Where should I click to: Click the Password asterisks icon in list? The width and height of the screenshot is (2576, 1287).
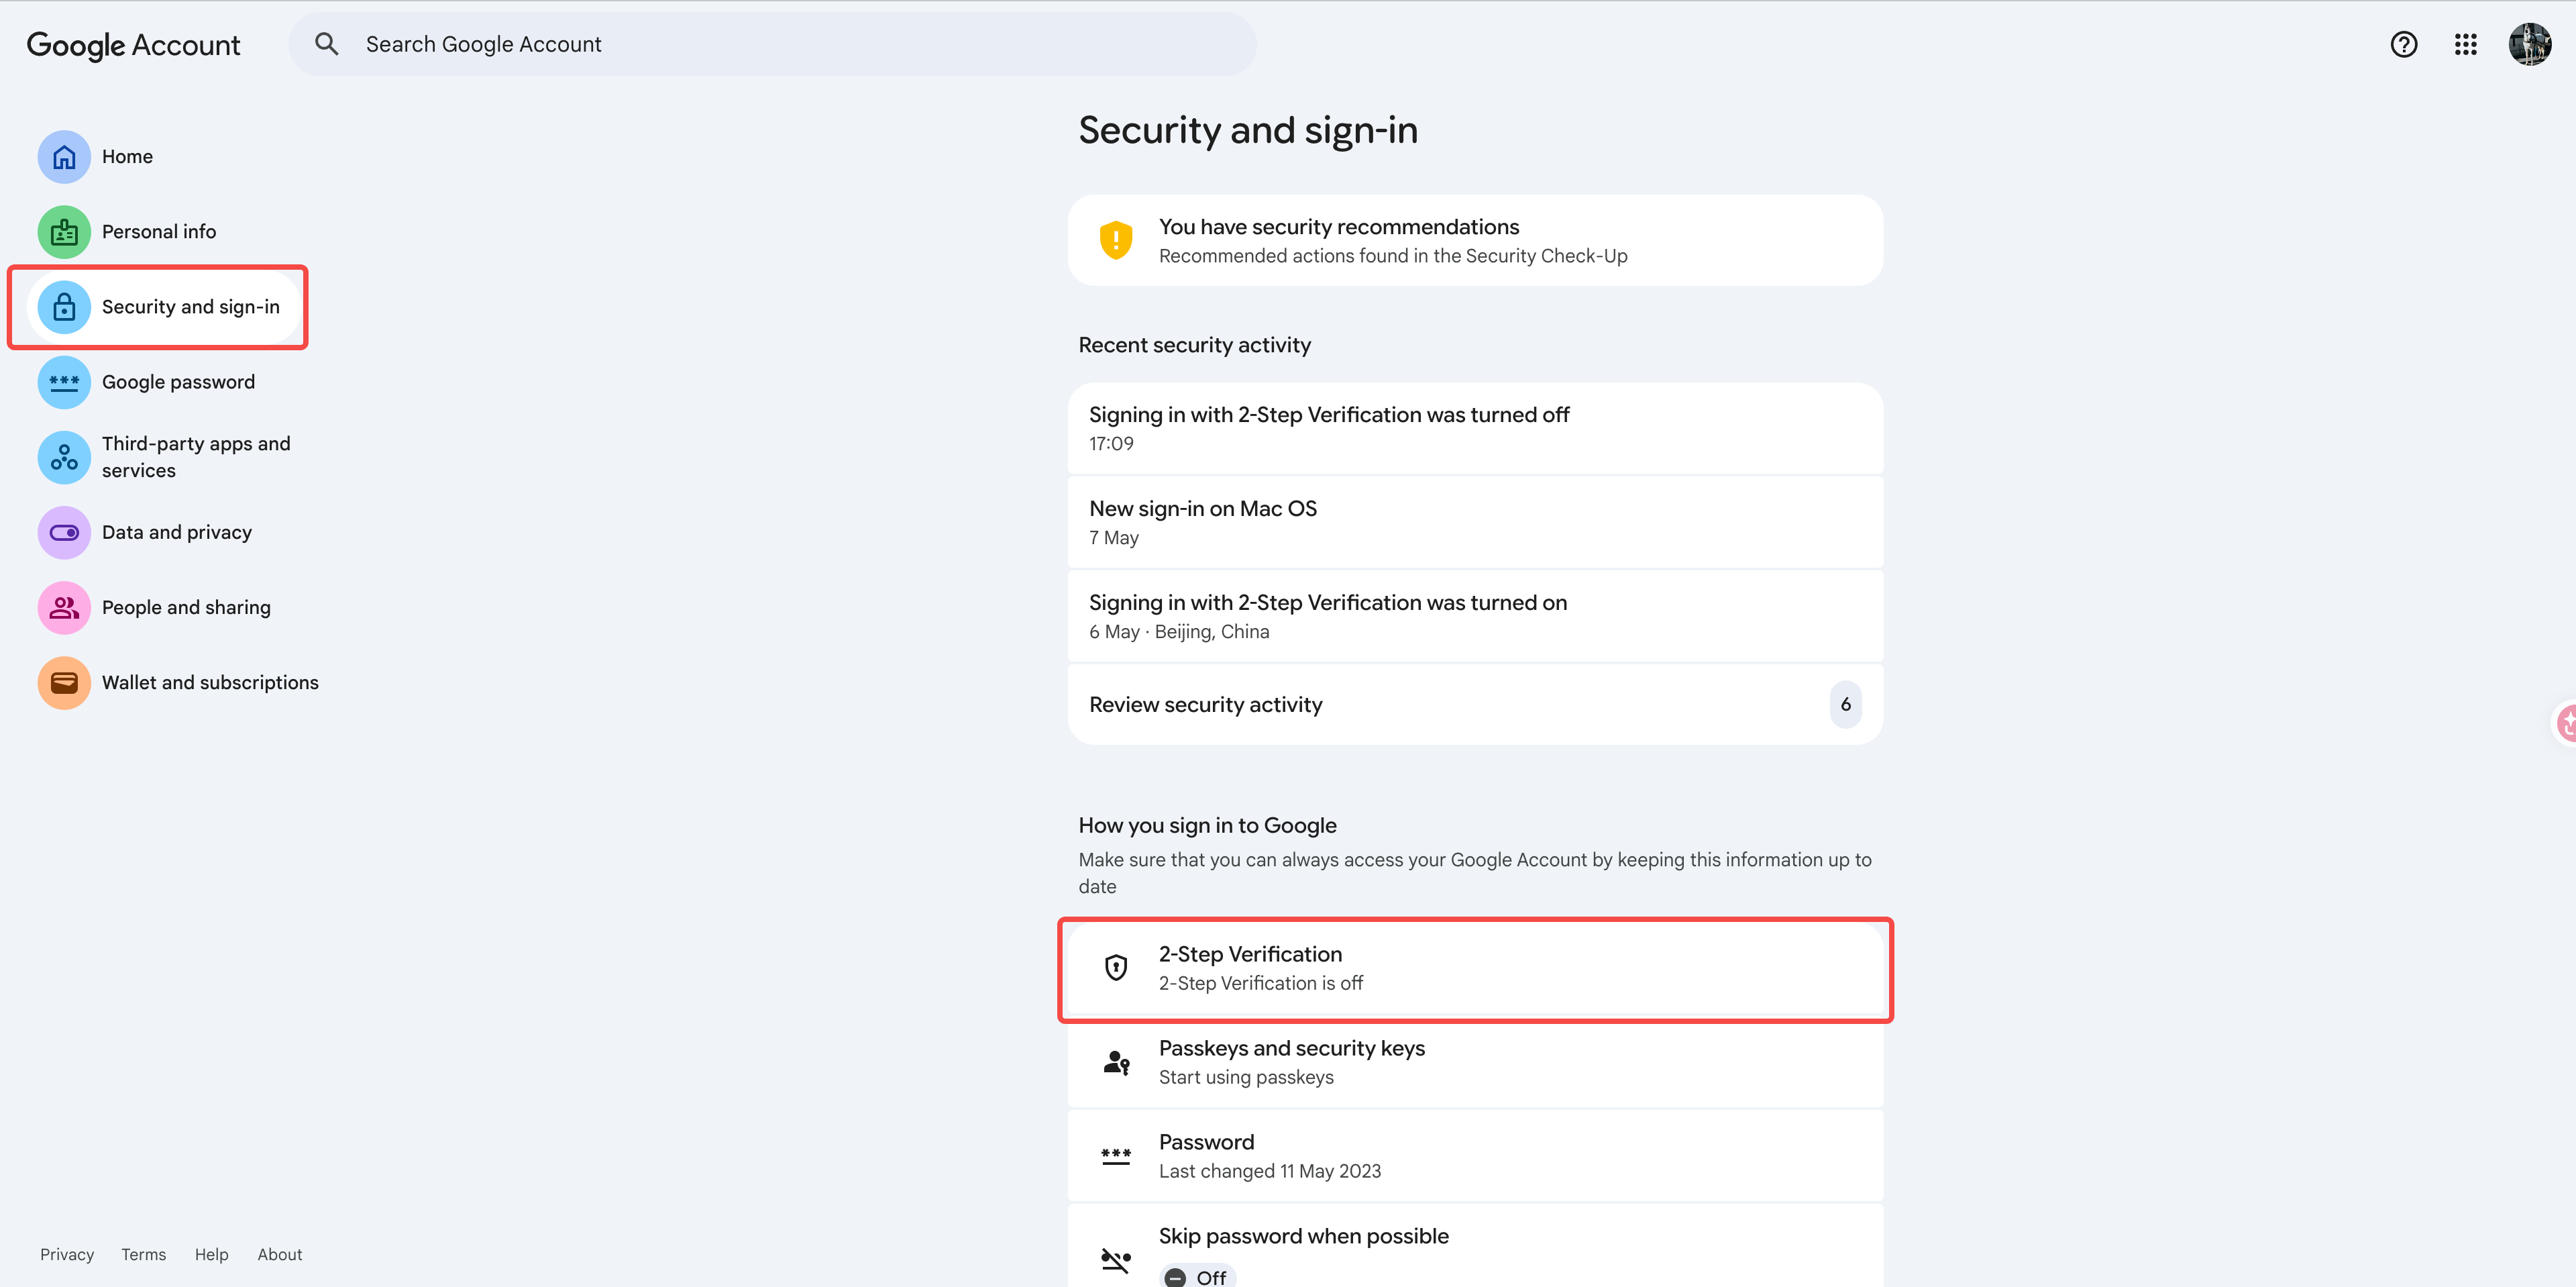[1115, 1156]
